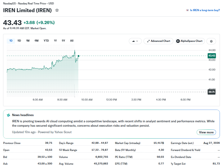Select the 1Y chart range

click(x=55, y=41)
